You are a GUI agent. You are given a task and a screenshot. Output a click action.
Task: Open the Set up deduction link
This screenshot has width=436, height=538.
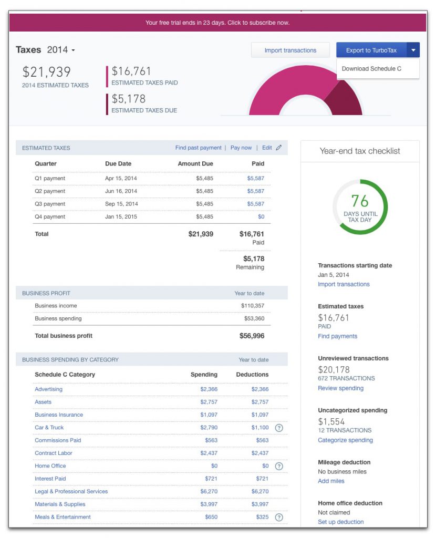(x=340, y=522)
